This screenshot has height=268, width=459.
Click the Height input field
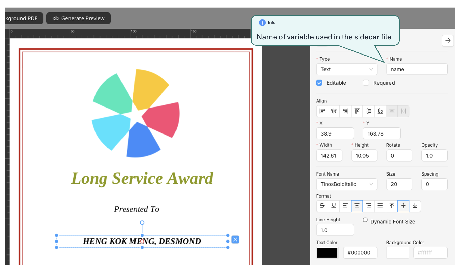click(x=364, y=156)
